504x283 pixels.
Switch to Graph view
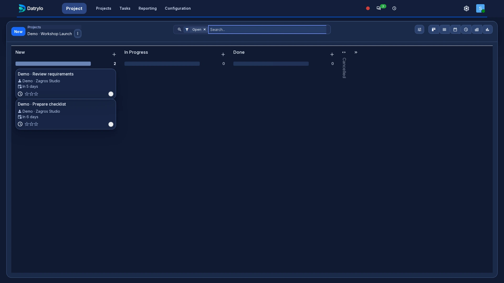487,30
